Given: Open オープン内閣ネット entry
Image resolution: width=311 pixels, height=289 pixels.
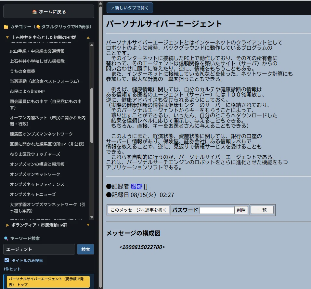Looking at the screenshot, I should pos(47,121).
